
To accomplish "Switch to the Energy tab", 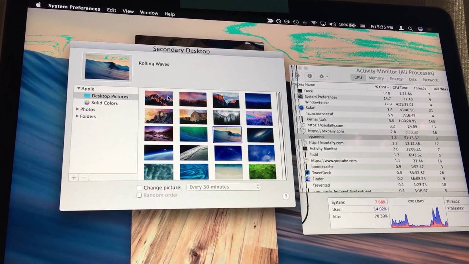I will click(x=396, y=79).
